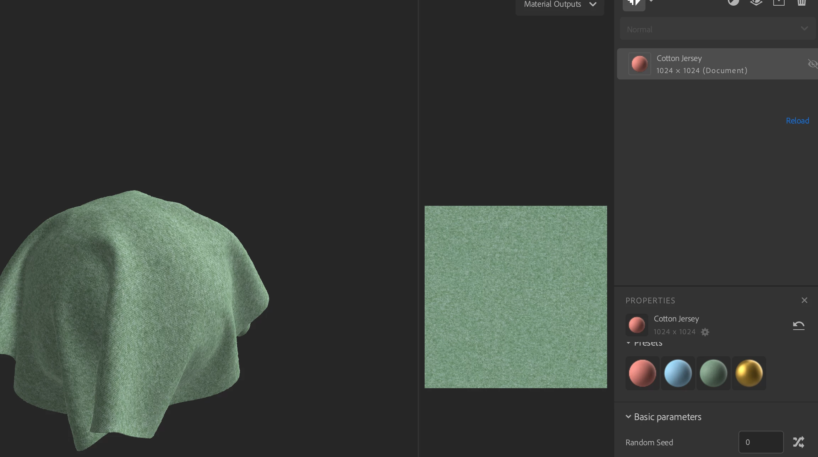Click the Random Seed value field
The width and height of the screenshot is (818, 457).
(760, 442)
